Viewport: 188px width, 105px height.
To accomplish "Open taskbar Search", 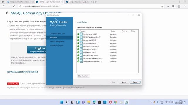I will pyautogui.click(x=67, y=102).
